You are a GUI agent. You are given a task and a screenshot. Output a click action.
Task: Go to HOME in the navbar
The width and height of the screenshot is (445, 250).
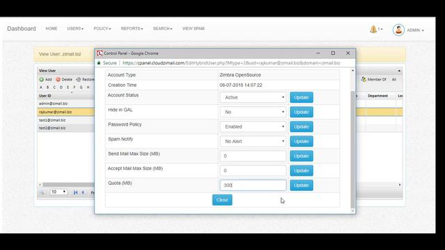point(51,28)
